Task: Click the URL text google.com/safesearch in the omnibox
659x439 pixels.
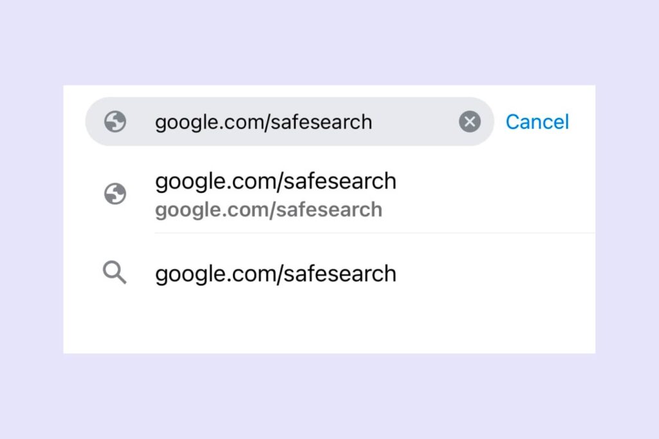Action: (264, 122)
